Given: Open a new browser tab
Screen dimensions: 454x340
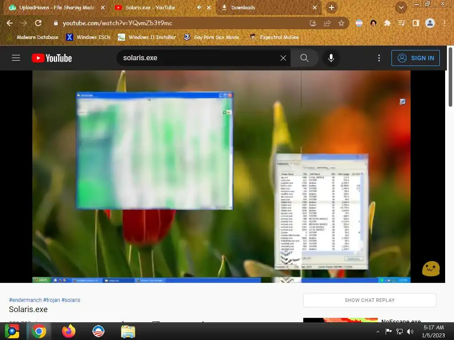Looking at the screenshot, I should 332,8.
